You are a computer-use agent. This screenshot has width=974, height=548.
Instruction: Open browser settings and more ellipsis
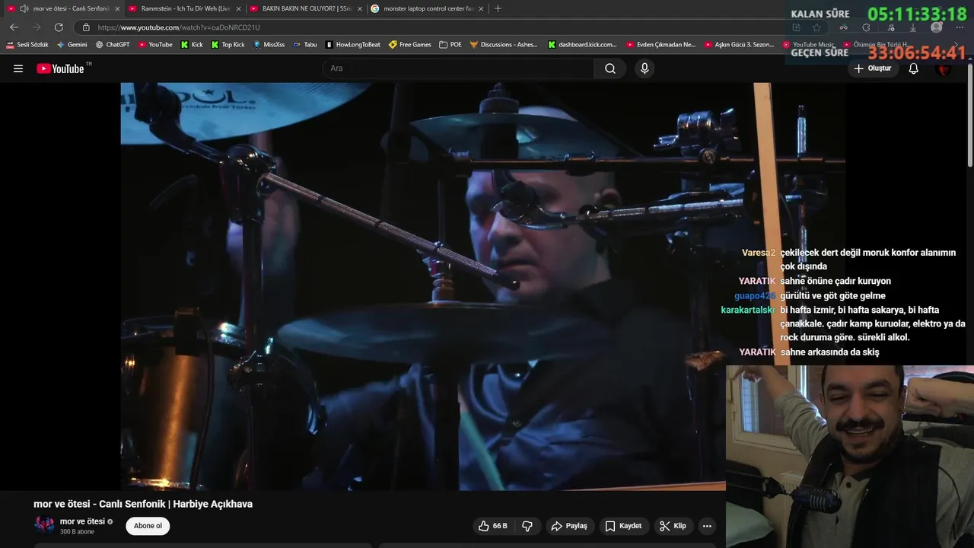pyautogui.click(x=960, y=27)
